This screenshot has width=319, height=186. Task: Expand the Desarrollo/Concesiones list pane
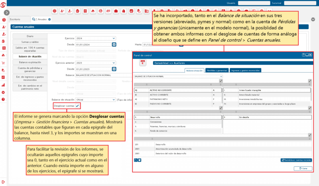(221, 108)
